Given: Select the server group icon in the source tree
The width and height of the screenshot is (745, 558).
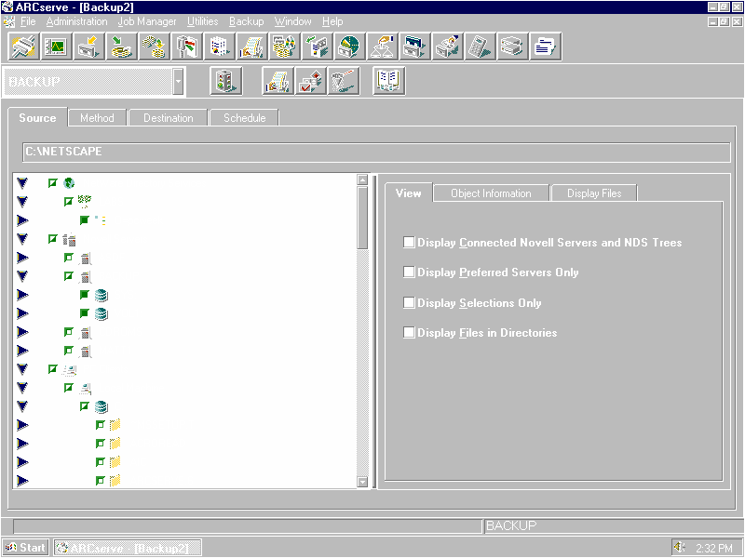Looking at the screenshot, I should click(69, 240).
